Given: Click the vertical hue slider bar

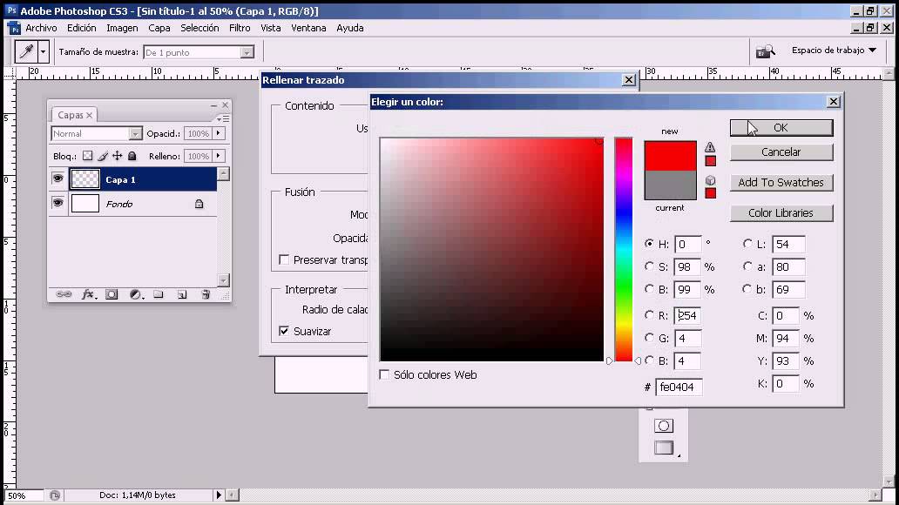Looking at the screenshot, I should pos(623,249).
